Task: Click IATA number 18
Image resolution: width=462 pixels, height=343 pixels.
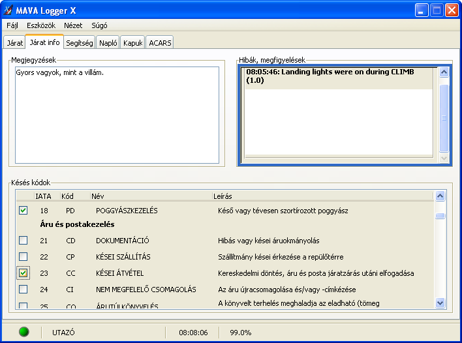Action: coord(44,211)
